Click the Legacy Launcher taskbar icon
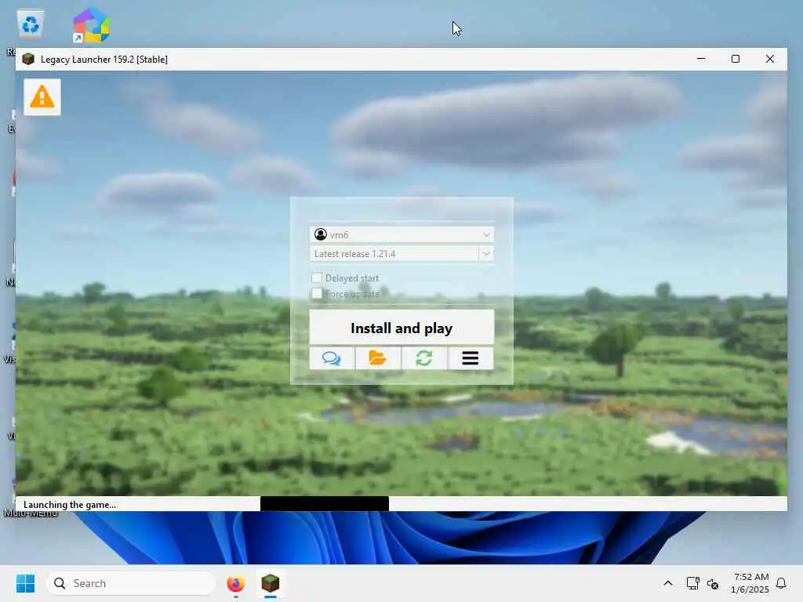The image size is (803, 602). coord(271,583)
